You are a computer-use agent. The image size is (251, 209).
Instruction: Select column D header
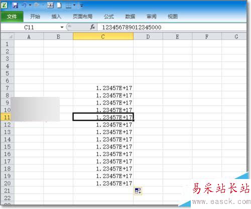click(x=148, y=36)
